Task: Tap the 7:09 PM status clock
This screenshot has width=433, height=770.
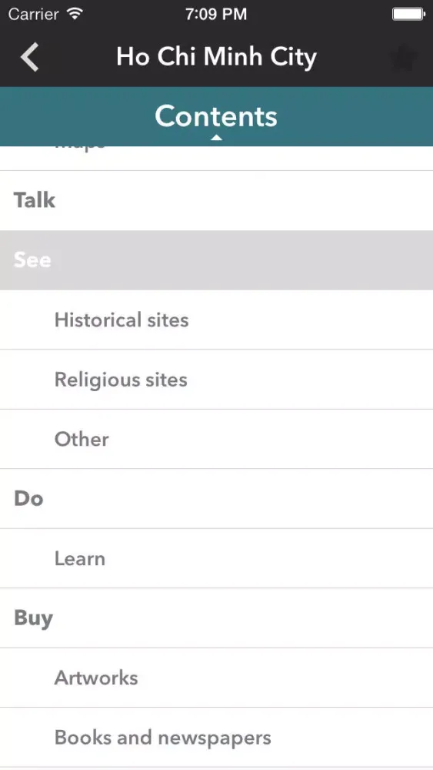Action: [216, 14]
